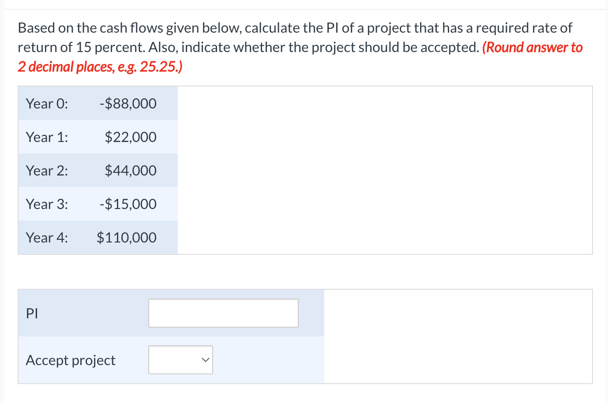Click the Year 4 value of $110,000
The width and height of the screenshot is (608, 403).
point(126,237)
